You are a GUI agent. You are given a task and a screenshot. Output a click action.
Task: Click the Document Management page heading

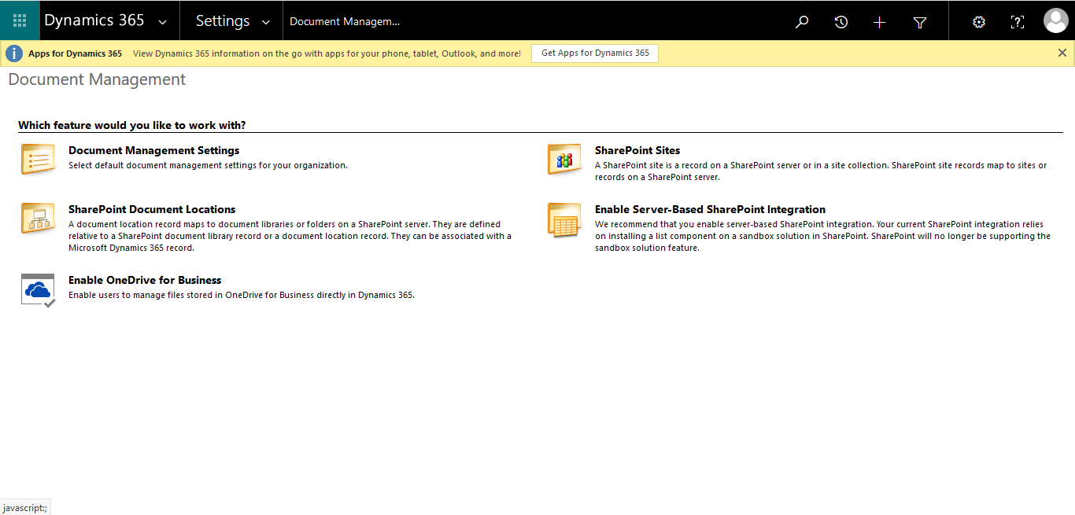[97, 79]
